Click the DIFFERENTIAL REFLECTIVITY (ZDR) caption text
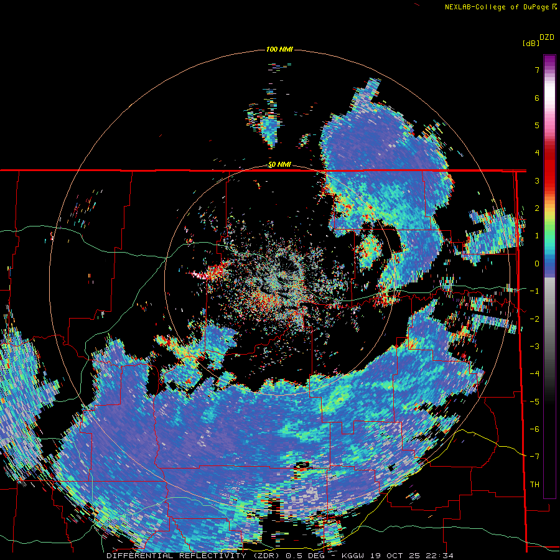Image resolution: width=560 pixels, height=560 pixels. pyautogui.click(x=195, y=556)
